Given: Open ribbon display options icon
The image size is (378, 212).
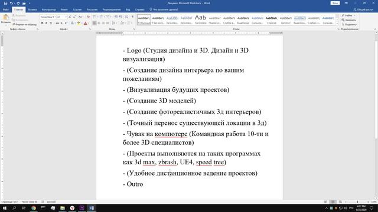Looking at the screenshot, I should [x=346, y=3].
